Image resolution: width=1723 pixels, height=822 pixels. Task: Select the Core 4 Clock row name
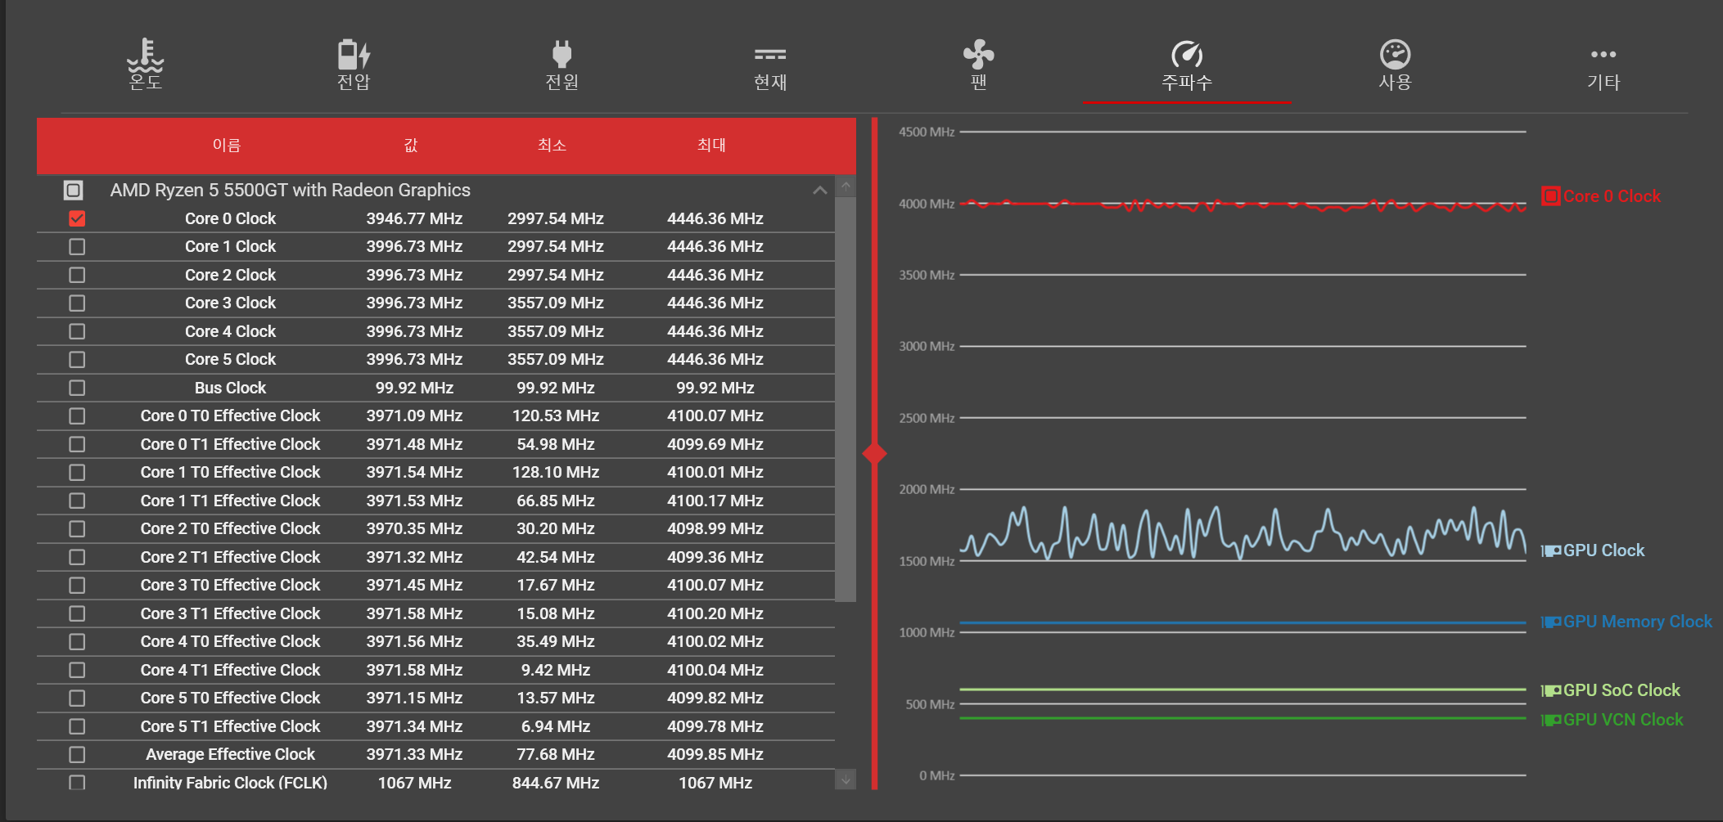tap(230, 331)
